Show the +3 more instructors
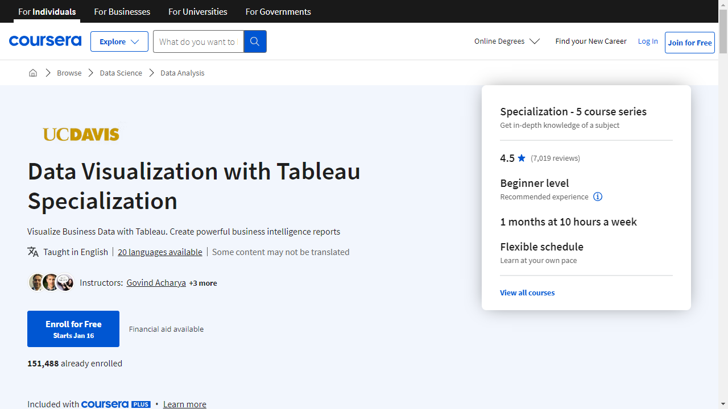Image resolution: width=728 pixels, height=409 pixels. tap(203, 283)
